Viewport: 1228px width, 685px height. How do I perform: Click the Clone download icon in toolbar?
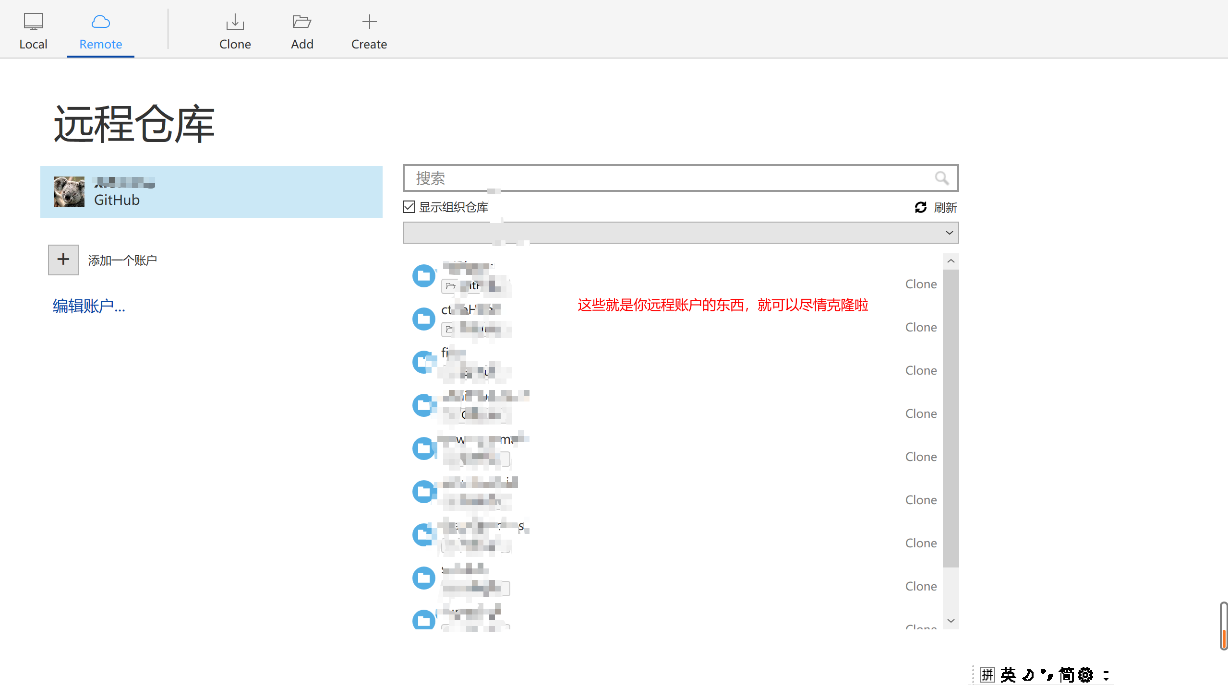pyautogui.click(x=235, y=22)
